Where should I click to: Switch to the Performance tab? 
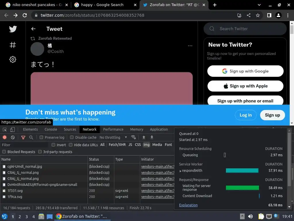click(x=113, y=129)
